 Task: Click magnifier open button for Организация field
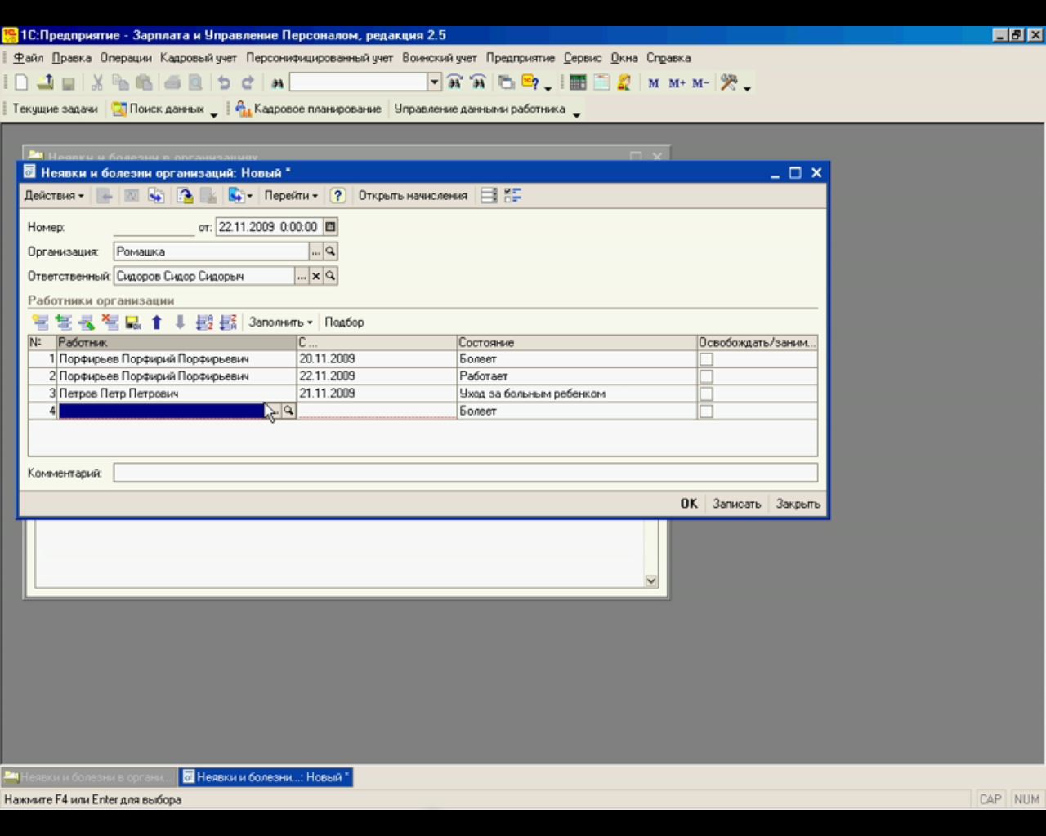click(x=330, y=251)
